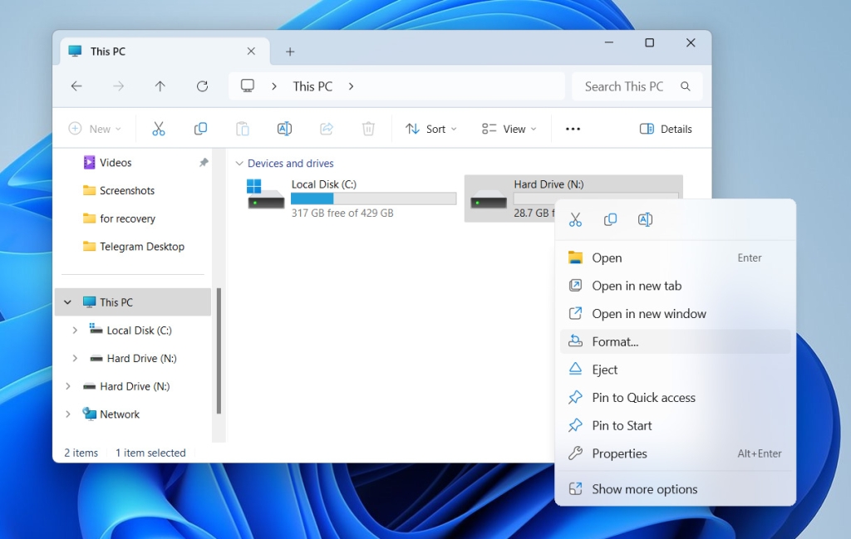Click the Up navigation arrow
Image resolution: width=851 pixels, height=539 pixels.
(x=160, y=86)
